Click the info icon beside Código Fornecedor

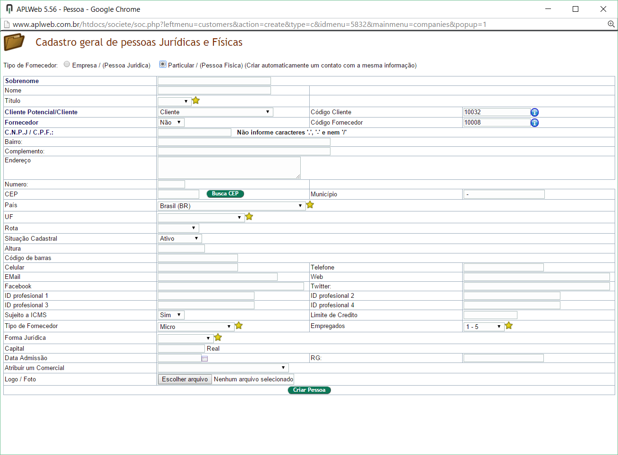click(x=534, y=123)
